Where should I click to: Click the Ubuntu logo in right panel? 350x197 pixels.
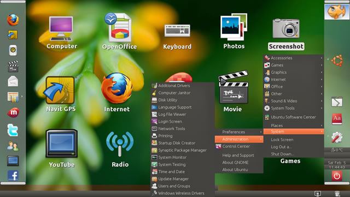(337, 60)
